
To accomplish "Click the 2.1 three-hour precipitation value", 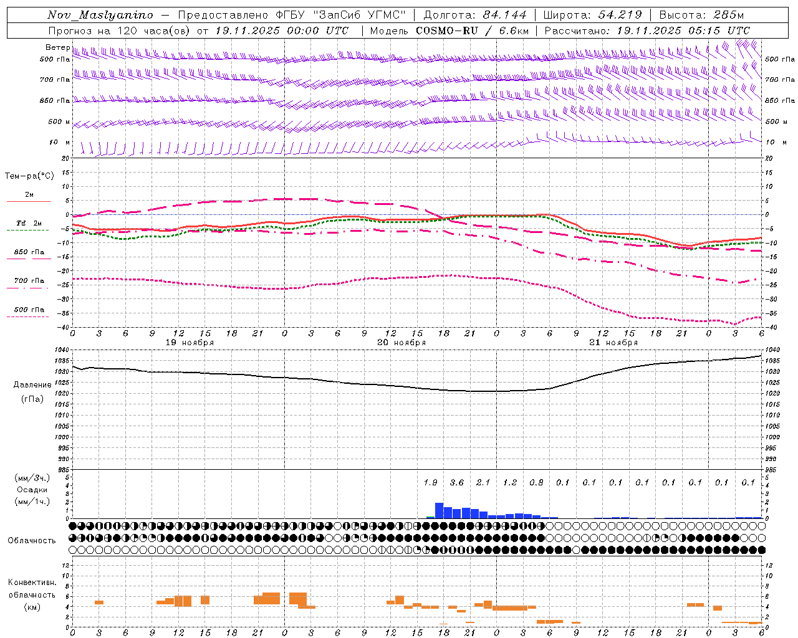I will click(483, 483).
